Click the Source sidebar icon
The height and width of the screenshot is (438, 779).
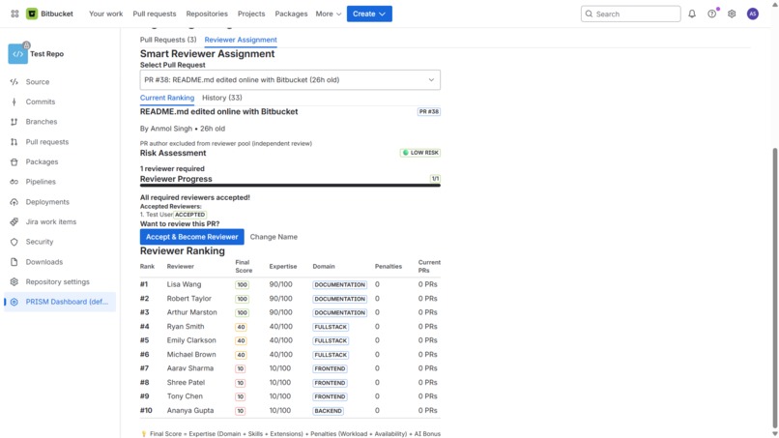[x=14, y=82]
